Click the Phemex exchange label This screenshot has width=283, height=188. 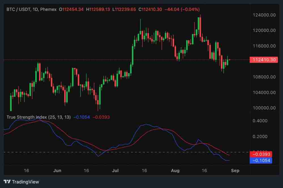[48, 9]
